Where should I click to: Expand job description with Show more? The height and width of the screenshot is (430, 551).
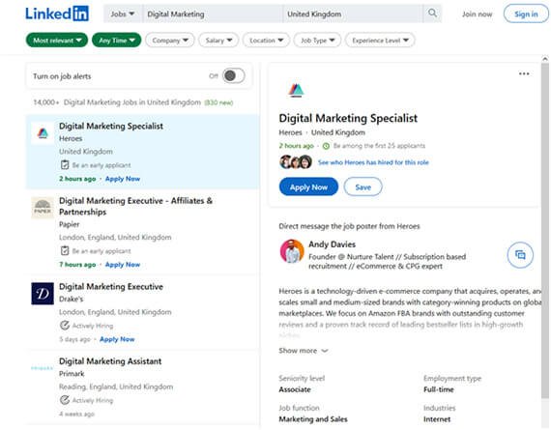pyautogui.click(x=304, y=350)
